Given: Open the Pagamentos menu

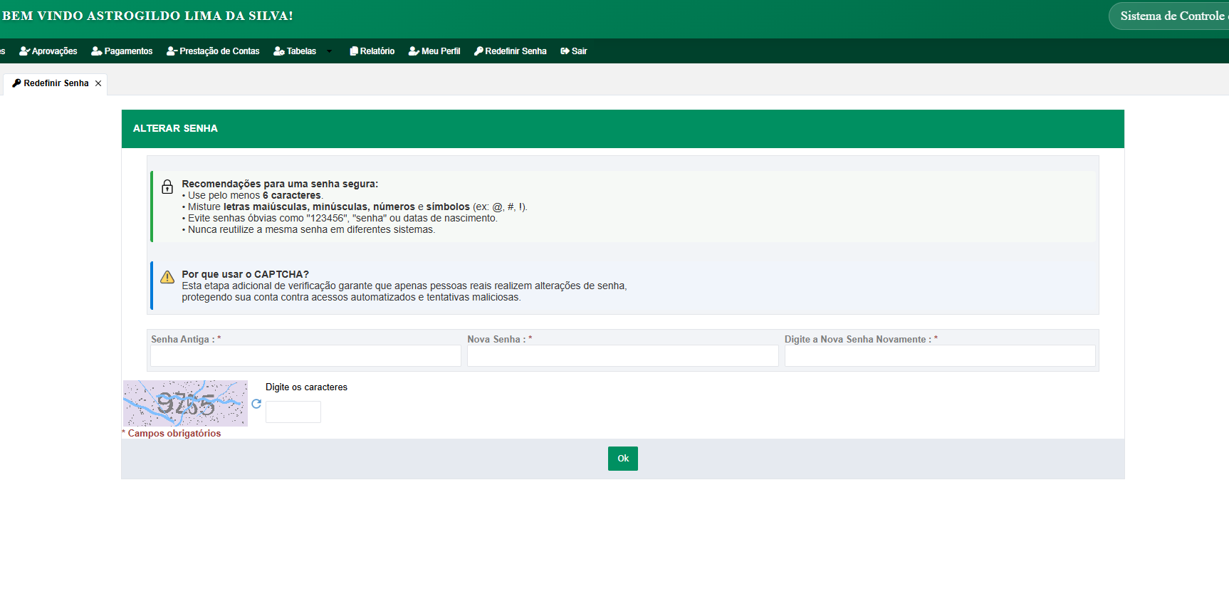Looking at the screenshot, I should [122, 51].
